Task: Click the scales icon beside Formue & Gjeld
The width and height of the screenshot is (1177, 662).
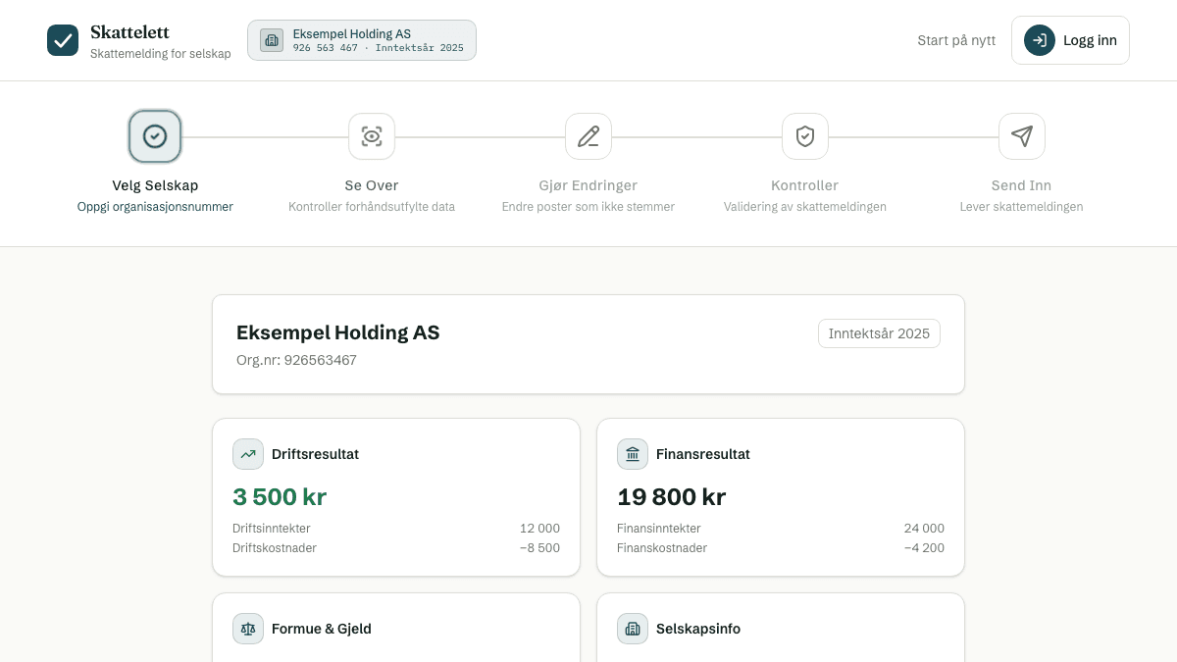Action: tap(248, 629)
